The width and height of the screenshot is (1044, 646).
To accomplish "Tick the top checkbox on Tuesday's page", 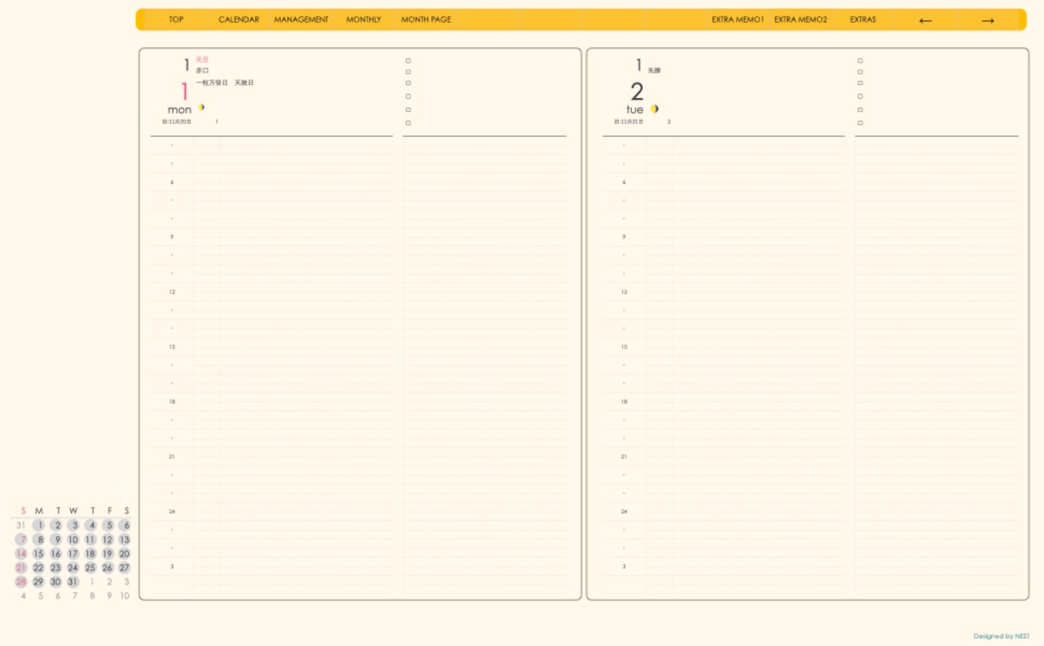I will pyautogui.click(x=860, y=60).
